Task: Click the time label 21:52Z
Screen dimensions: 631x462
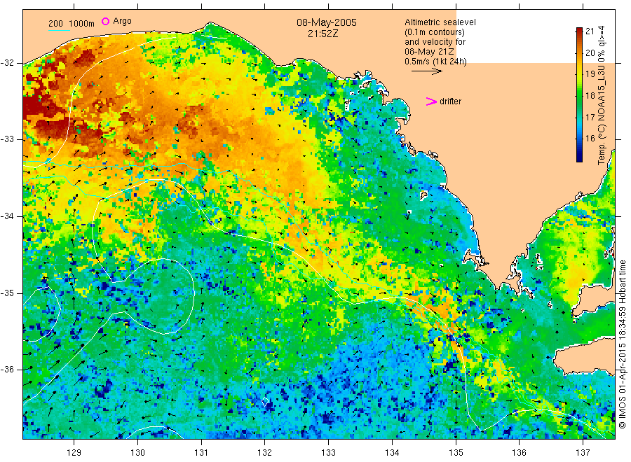Action: (323, 34)
